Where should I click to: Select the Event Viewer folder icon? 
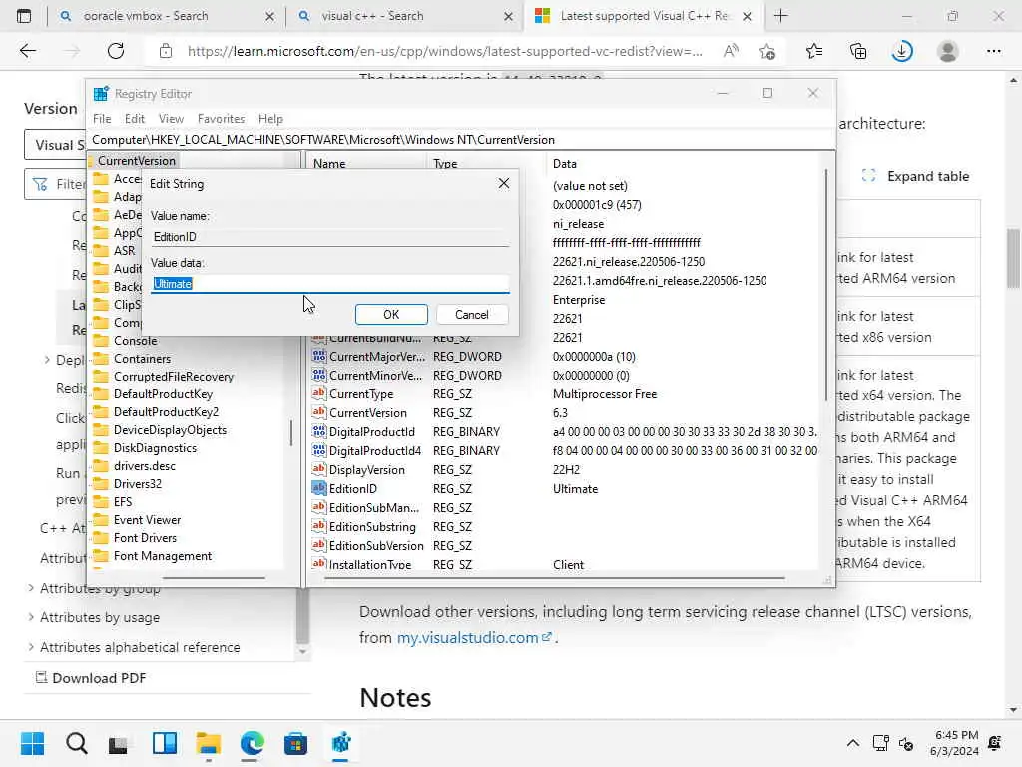(101, 519)
